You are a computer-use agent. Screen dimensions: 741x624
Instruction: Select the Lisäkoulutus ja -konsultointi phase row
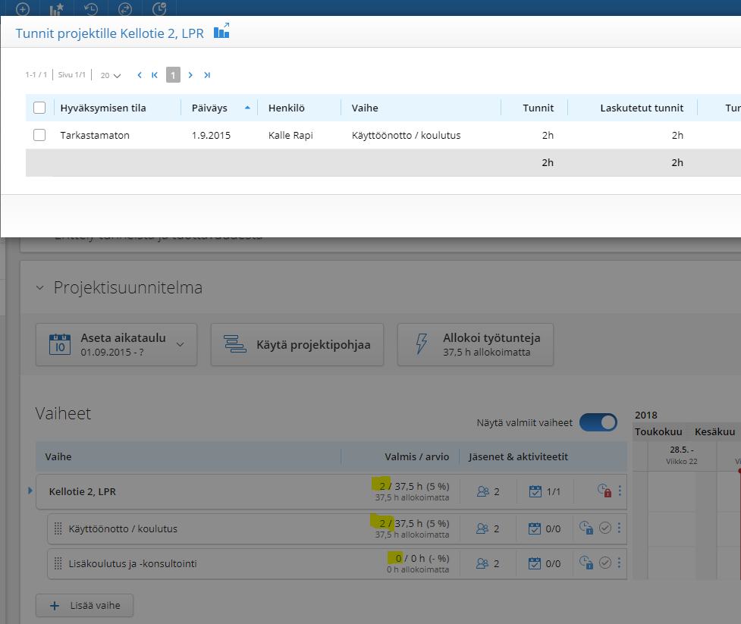coord(337,563)
